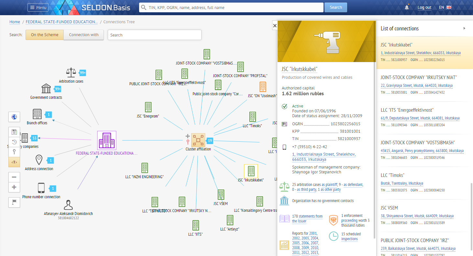Select the LLC "IITS" node
Viewport: 473px width, 256px height.
click(195, 225)
